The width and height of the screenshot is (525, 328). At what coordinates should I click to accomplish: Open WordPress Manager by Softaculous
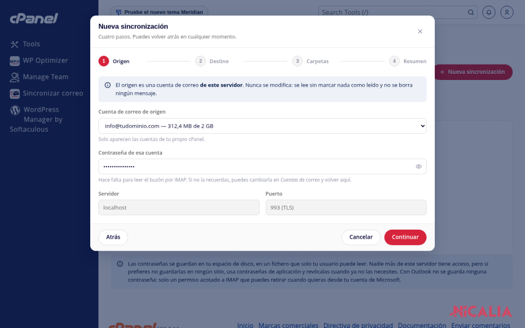pyautogui.click(x=36, y=119)
